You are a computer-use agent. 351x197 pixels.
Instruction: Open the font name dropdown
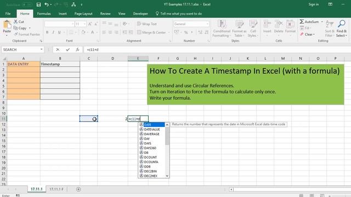click(x=72, y=24)
